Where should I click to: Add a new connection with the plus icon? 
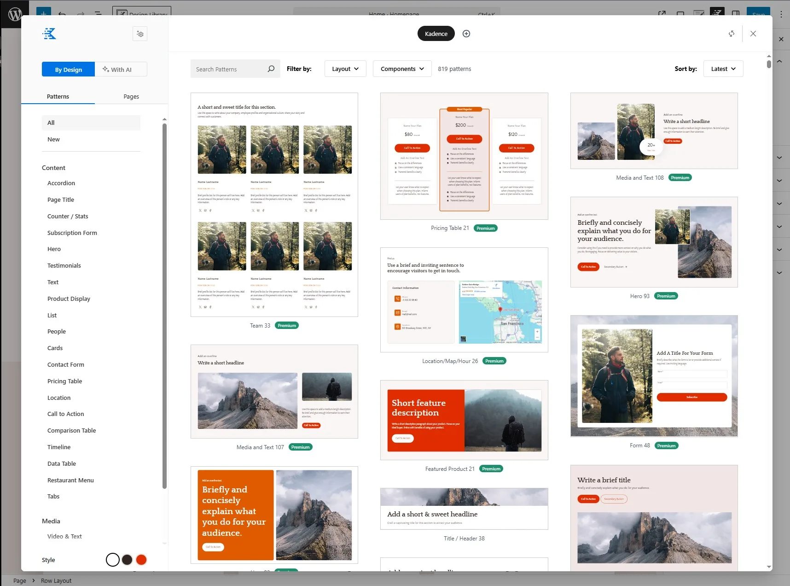[466, 33]
